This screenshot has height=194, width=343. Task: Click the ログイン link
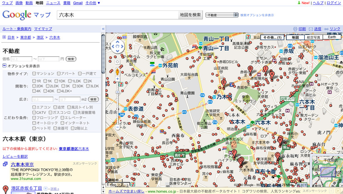(x=334, y=3)
